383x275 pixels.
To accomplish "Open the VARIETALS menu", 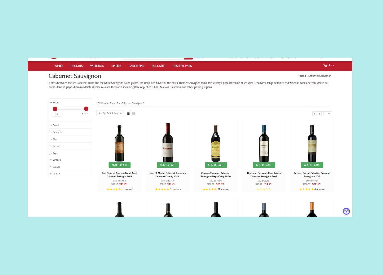I will [97, 66].
